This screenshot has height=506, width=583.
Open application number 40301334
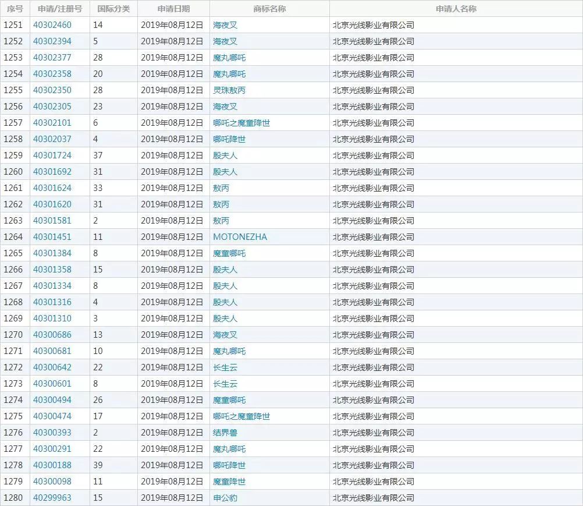pyautogui.click(x=52, y=286)
